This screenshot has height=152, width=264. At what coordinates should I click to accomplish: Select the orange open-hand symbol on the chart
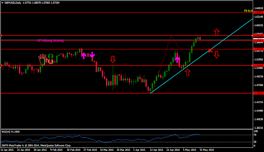coord(42,59)
